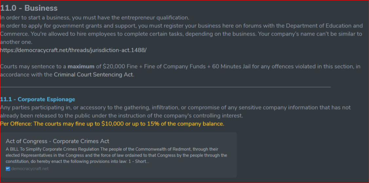This screenshot has height=183, width=369.
Task: Click the entrepreneur qualification sentence
Action: [x=95, y=17]
